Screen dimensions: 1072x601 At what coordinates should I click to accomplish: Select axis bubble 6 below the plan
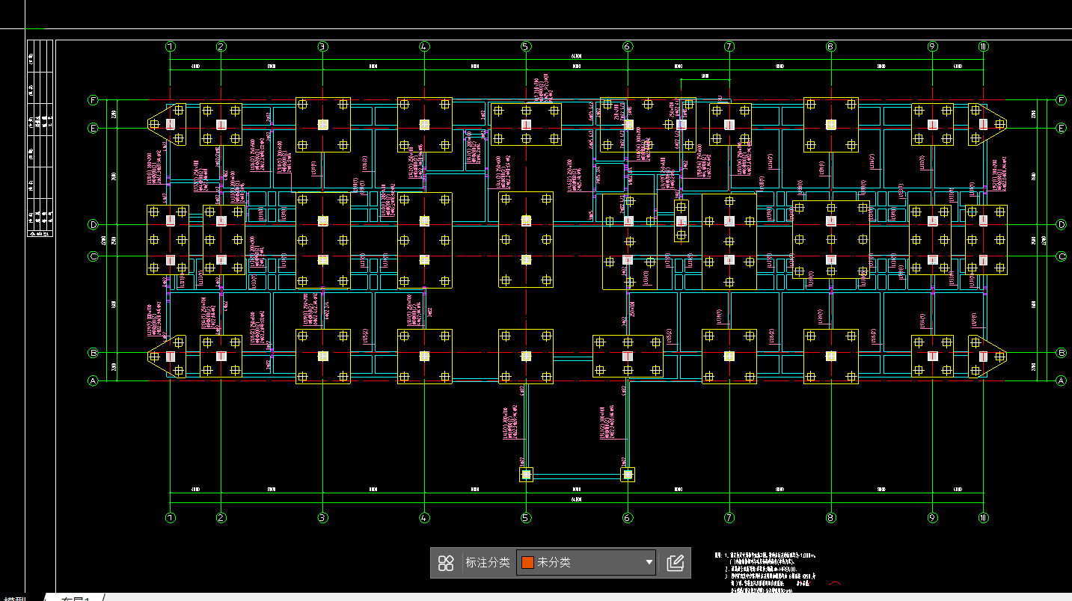tap(628, 517)
